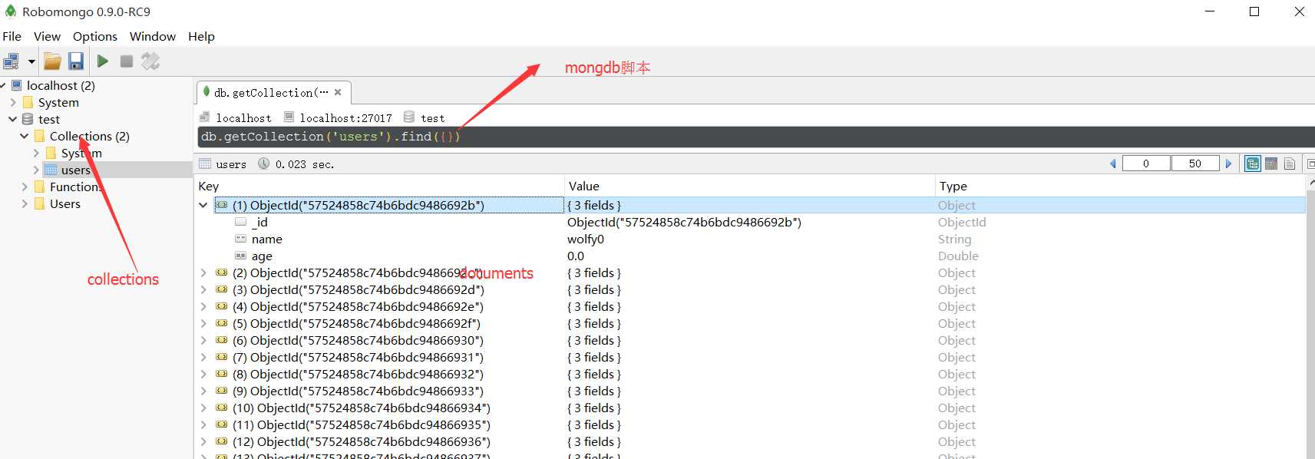
Task: Switch results to text view mode
Action: (1290, 163)
